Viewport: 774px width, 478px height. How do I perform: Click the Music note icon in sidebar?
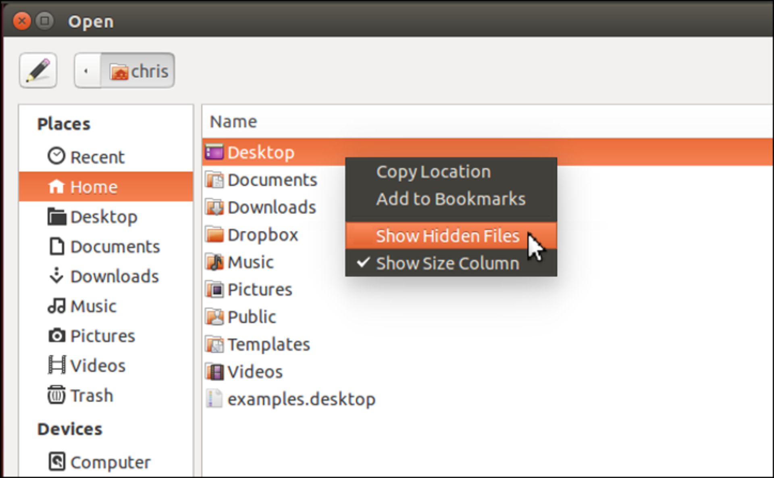coord(56,306)
